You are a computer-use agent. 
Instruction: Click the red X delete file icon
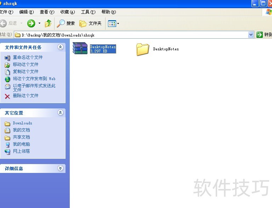click(x=7, y=96)
